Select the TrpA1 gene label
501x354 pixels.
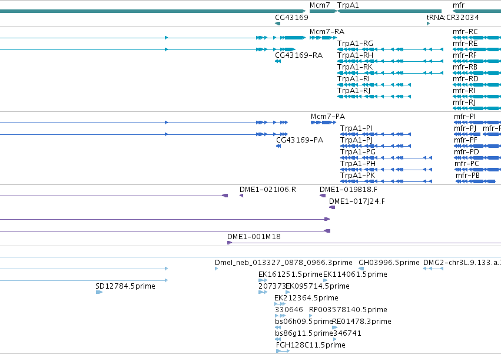(x=348, y=5)
